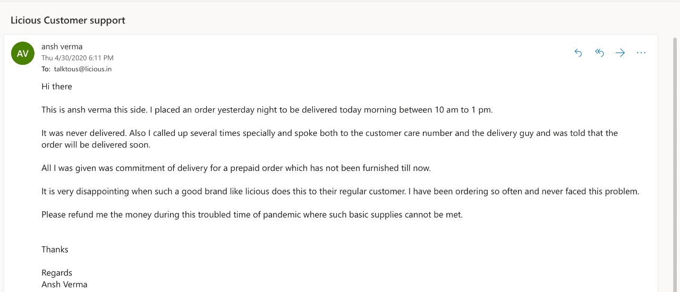
Task: Click in paragraph starting 'It was never delivered'
Action: tap(329, 133)
